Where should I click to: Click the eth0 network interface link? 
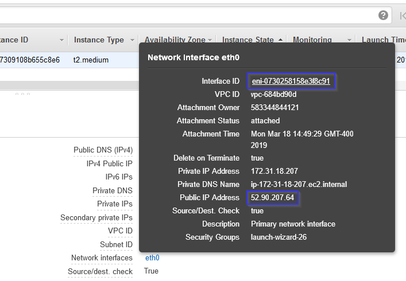click(x=152, y=257)
